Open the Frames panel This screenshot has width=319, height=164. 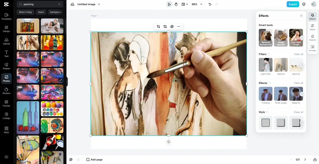pyautogui.click(x=7, y=103)
